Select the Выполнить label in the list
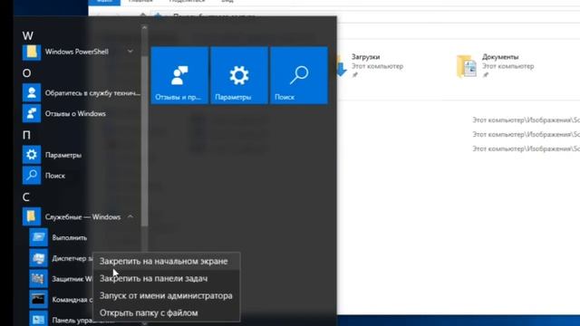 coord(70,237)
